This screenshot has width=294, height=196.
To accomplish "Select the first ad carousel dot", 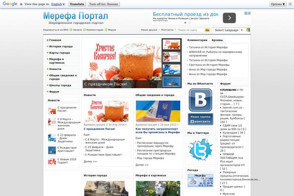I will point(185,23).
